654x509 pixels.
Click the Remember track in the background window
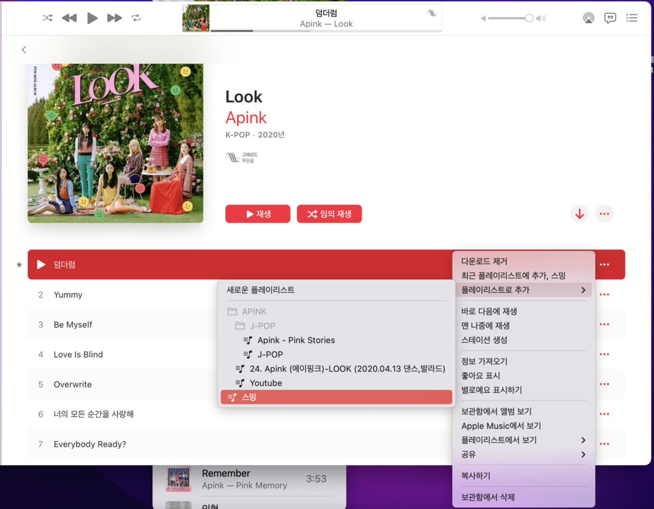pos(249,479)
